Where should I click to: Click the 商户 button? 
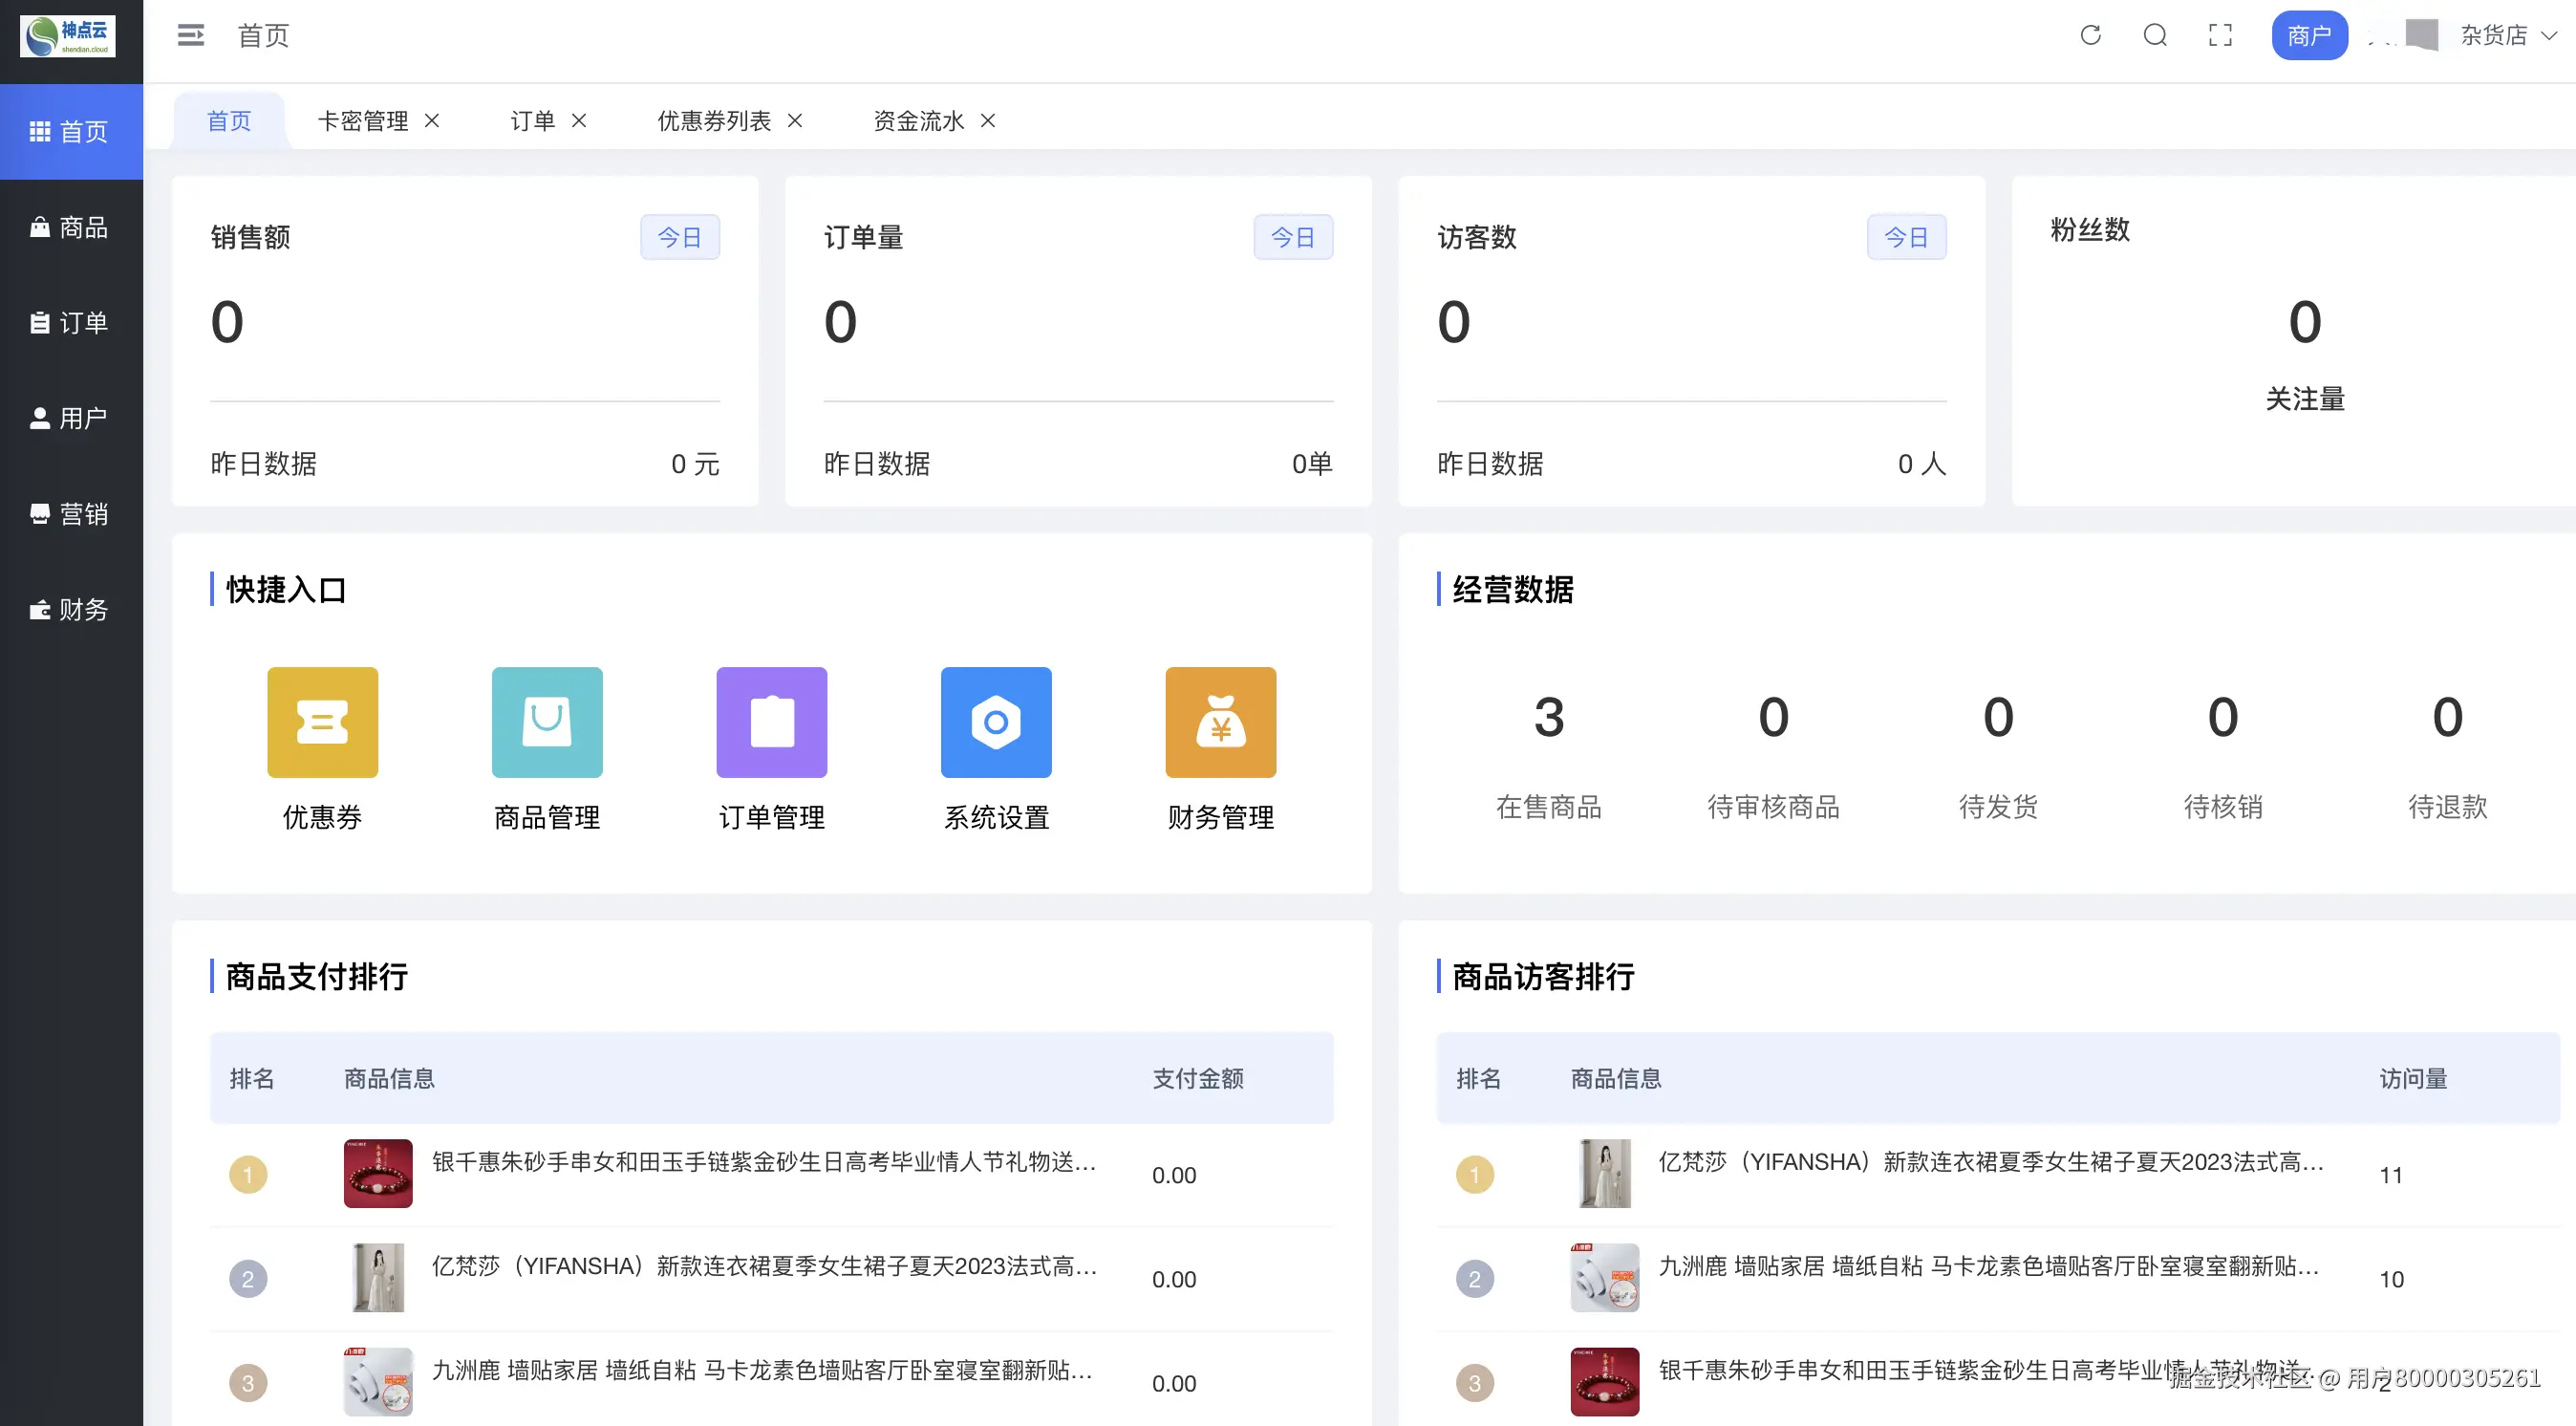click(2308, 36)
